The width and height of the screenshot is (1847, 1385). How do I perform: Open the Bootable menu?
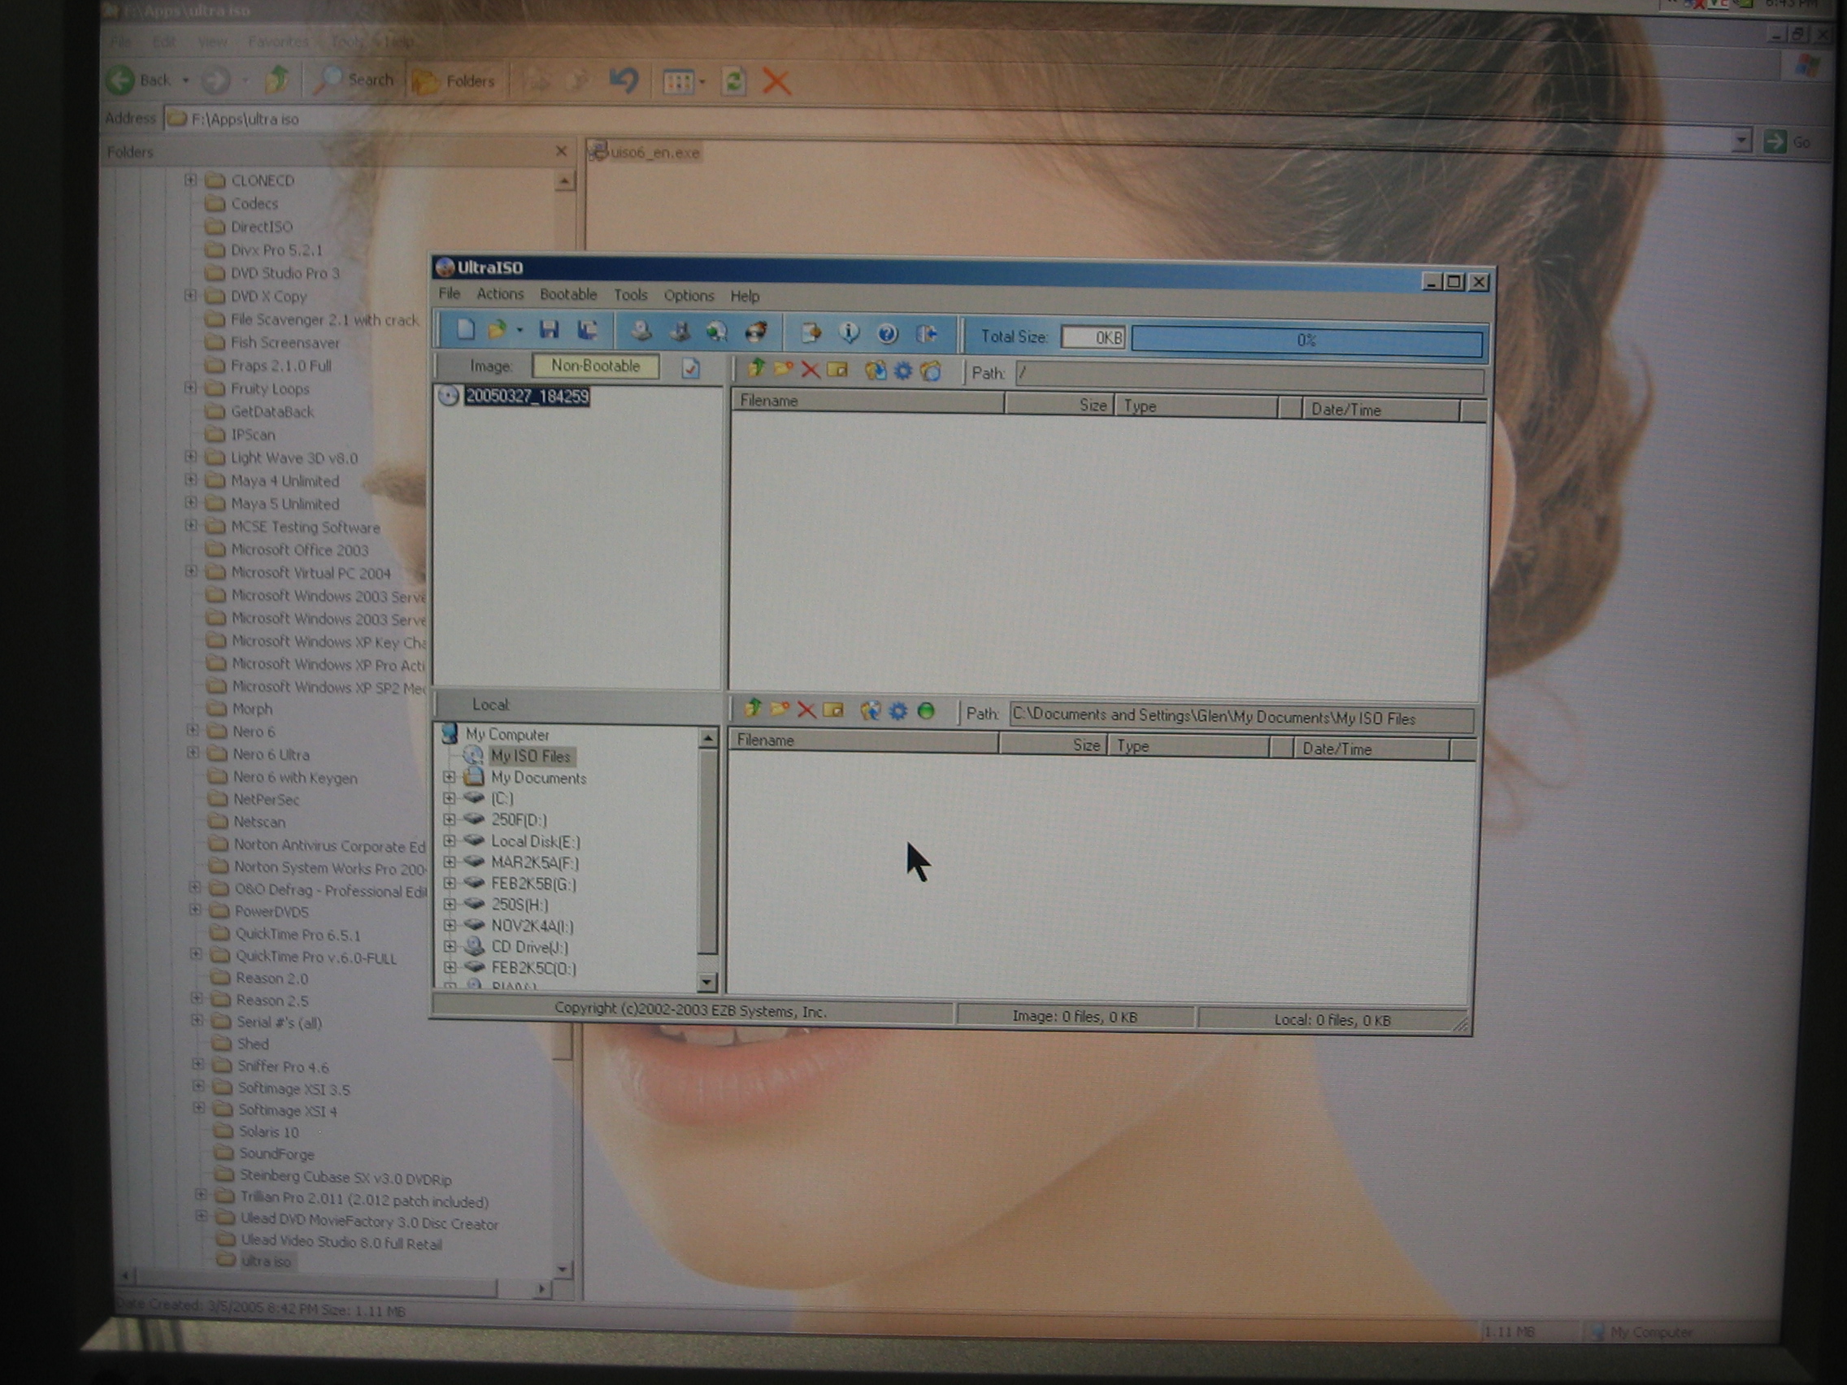click(x=567, y=295)
